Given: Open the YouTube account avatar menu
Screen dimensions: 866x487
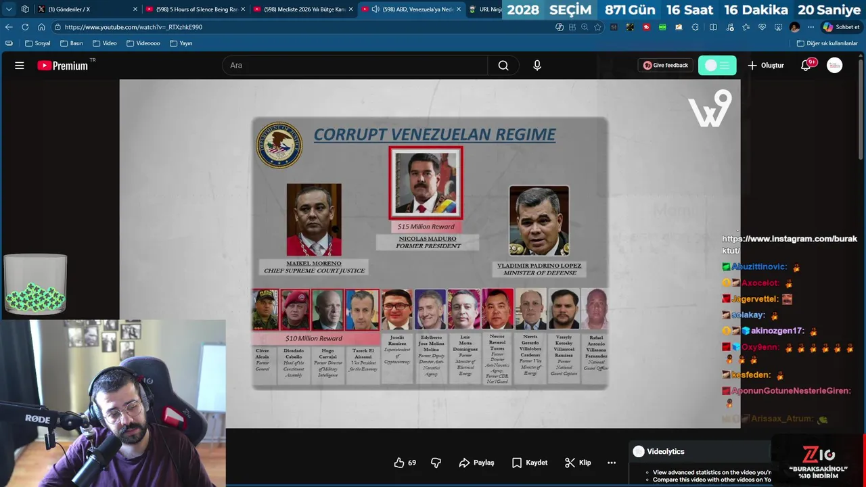Looking at the screenshot, I should pos(835,66).
